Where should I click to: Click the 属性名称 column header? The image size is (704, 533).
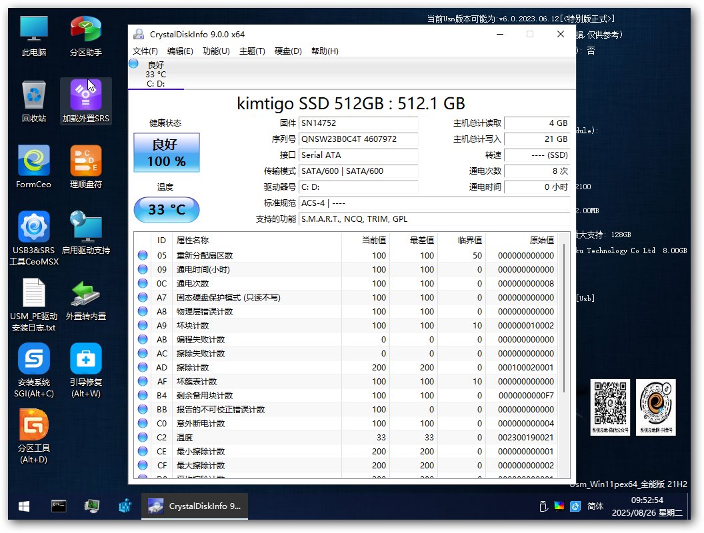257,240
